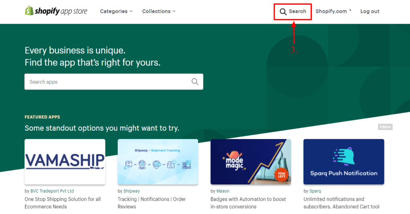The image size is (410, 214).
Task: Click the Shipway developer name
Action: point(132,191)
